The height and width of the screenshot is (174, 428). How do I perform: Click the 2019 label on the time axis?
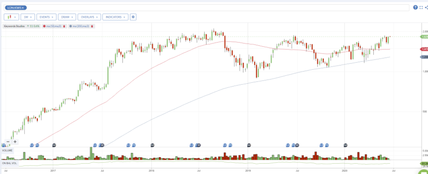(248, 170)
